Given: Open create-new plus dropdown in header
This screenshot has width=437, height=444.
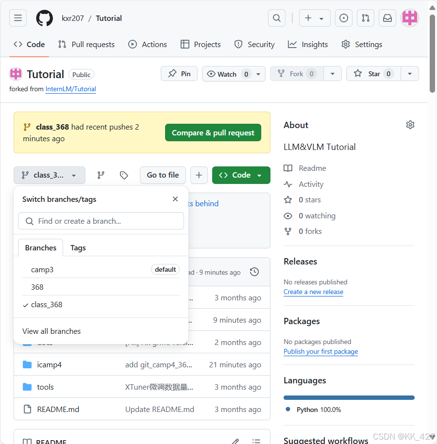Looking at the screenshot, I should (315, 18).
